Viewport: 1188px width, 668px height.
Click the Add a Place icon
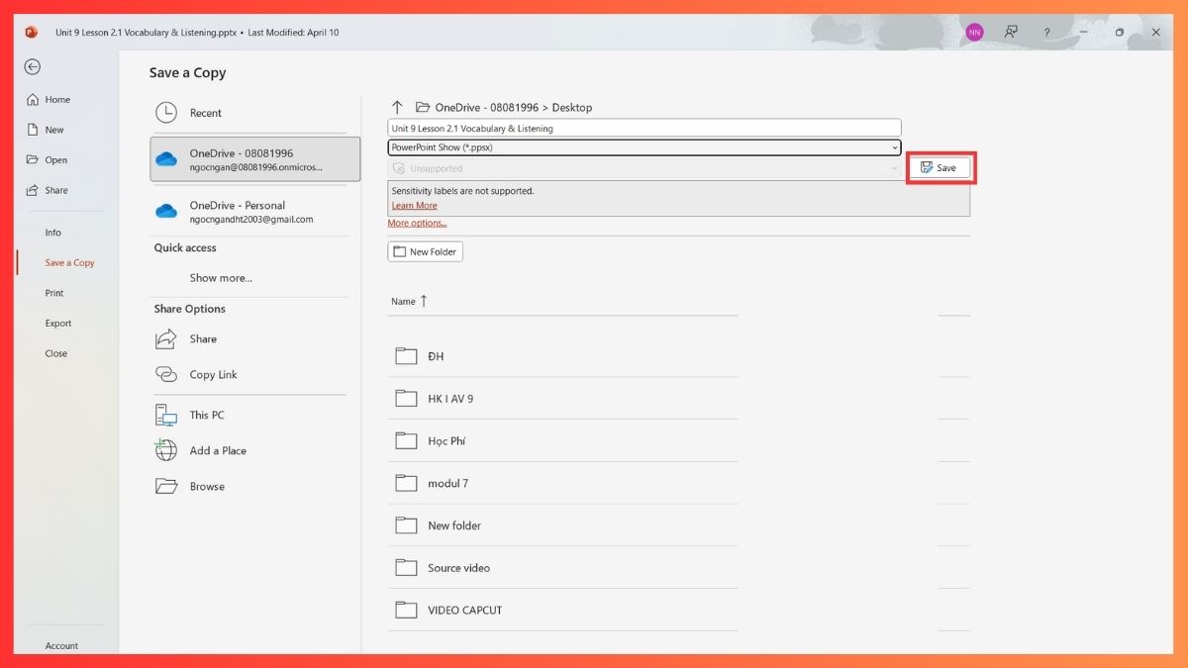click(165, 450)
